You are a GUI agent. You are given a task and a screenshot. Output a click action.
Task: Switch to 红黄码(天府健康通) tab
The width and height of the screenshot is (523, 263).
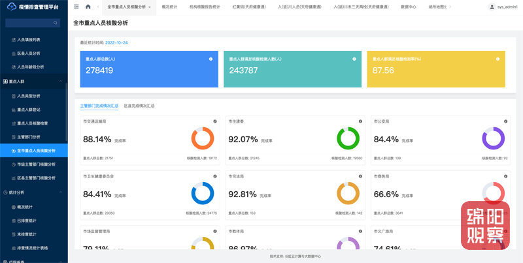(x=249, y=7)
